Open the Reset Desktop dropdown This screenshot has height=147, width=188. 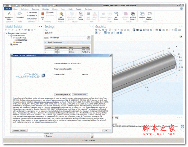(149, 16)
